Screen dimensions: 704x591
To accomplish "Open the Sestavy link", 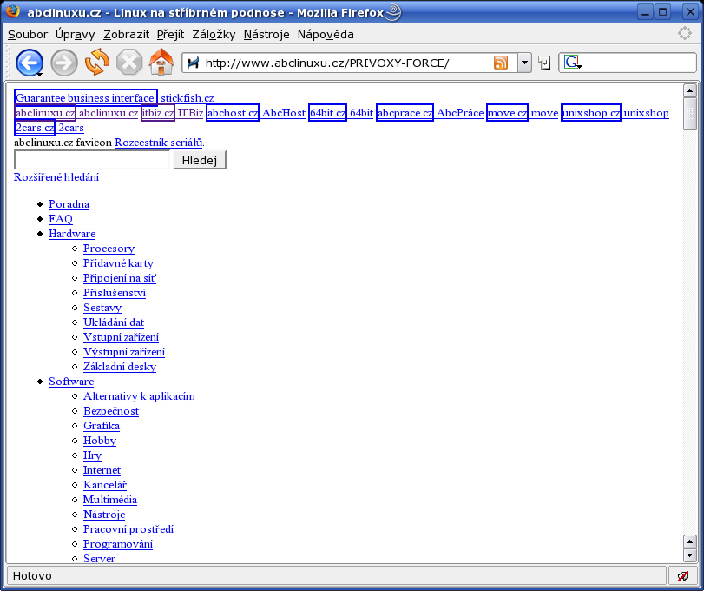I will click(x=102, y=308).
